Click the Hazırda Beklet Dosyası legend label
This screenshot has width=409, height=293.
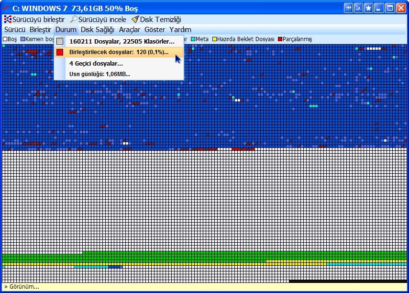click(x=246, y=39)
